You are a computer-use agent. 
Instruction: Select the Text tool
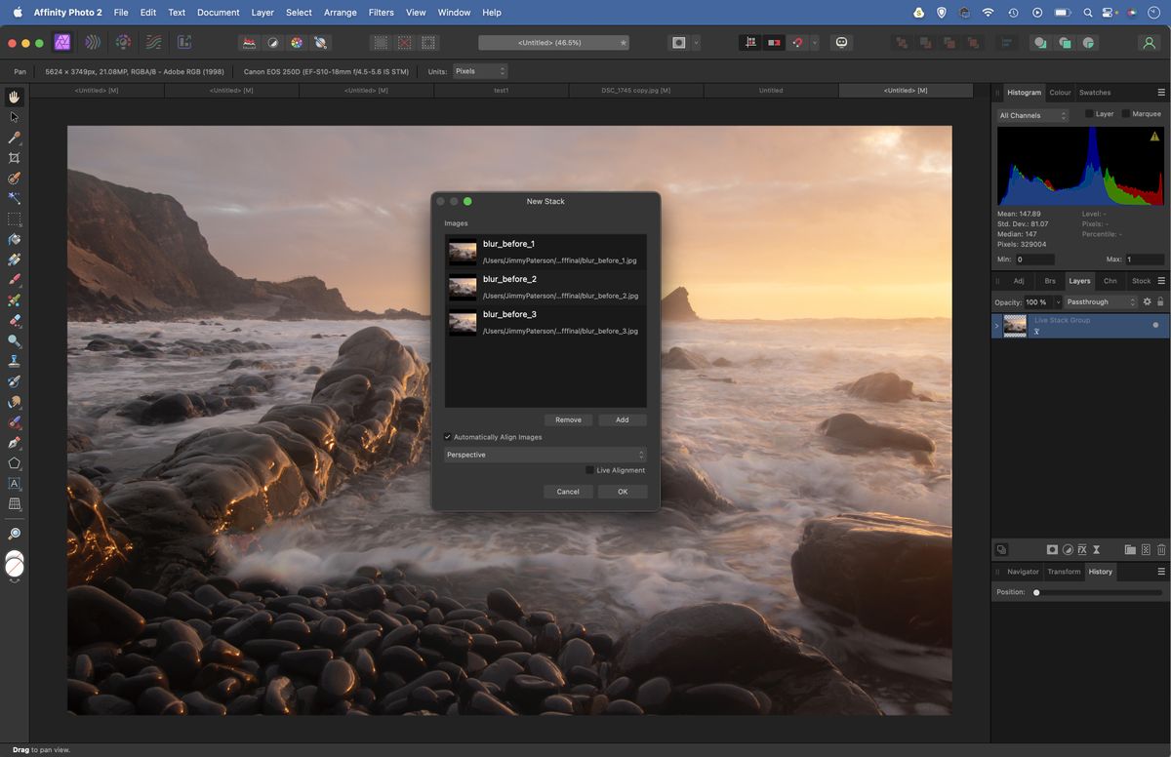pos(14,484)
